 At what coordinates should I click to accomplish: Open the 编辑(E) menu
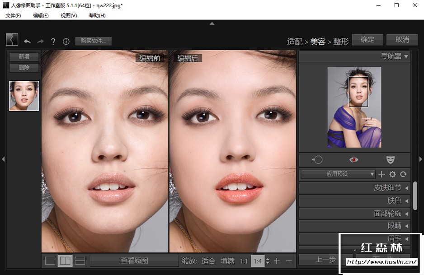pyautogui.click(x=41, y=16)
